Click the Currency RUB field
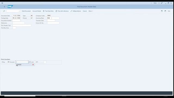Screen dimensions: 174x98 (49, 18)
